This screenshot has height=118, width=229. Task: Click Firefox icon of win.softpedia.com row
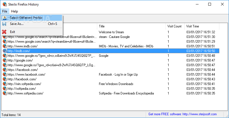5,84
